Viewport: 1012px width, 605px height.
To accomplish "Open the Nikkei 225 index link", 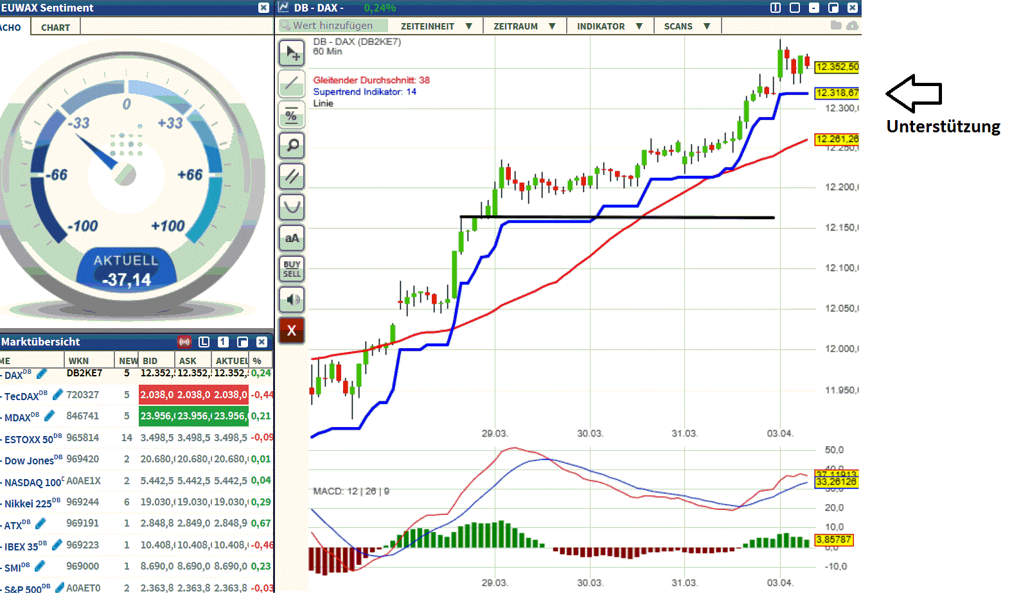I will click(32, 503).
